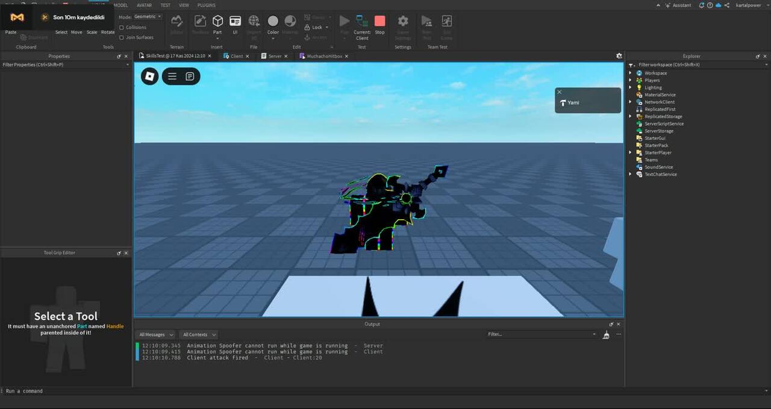Expand the StarterPlayer tree node
Viewport: 771px width, 409px height.
(631, 152)
